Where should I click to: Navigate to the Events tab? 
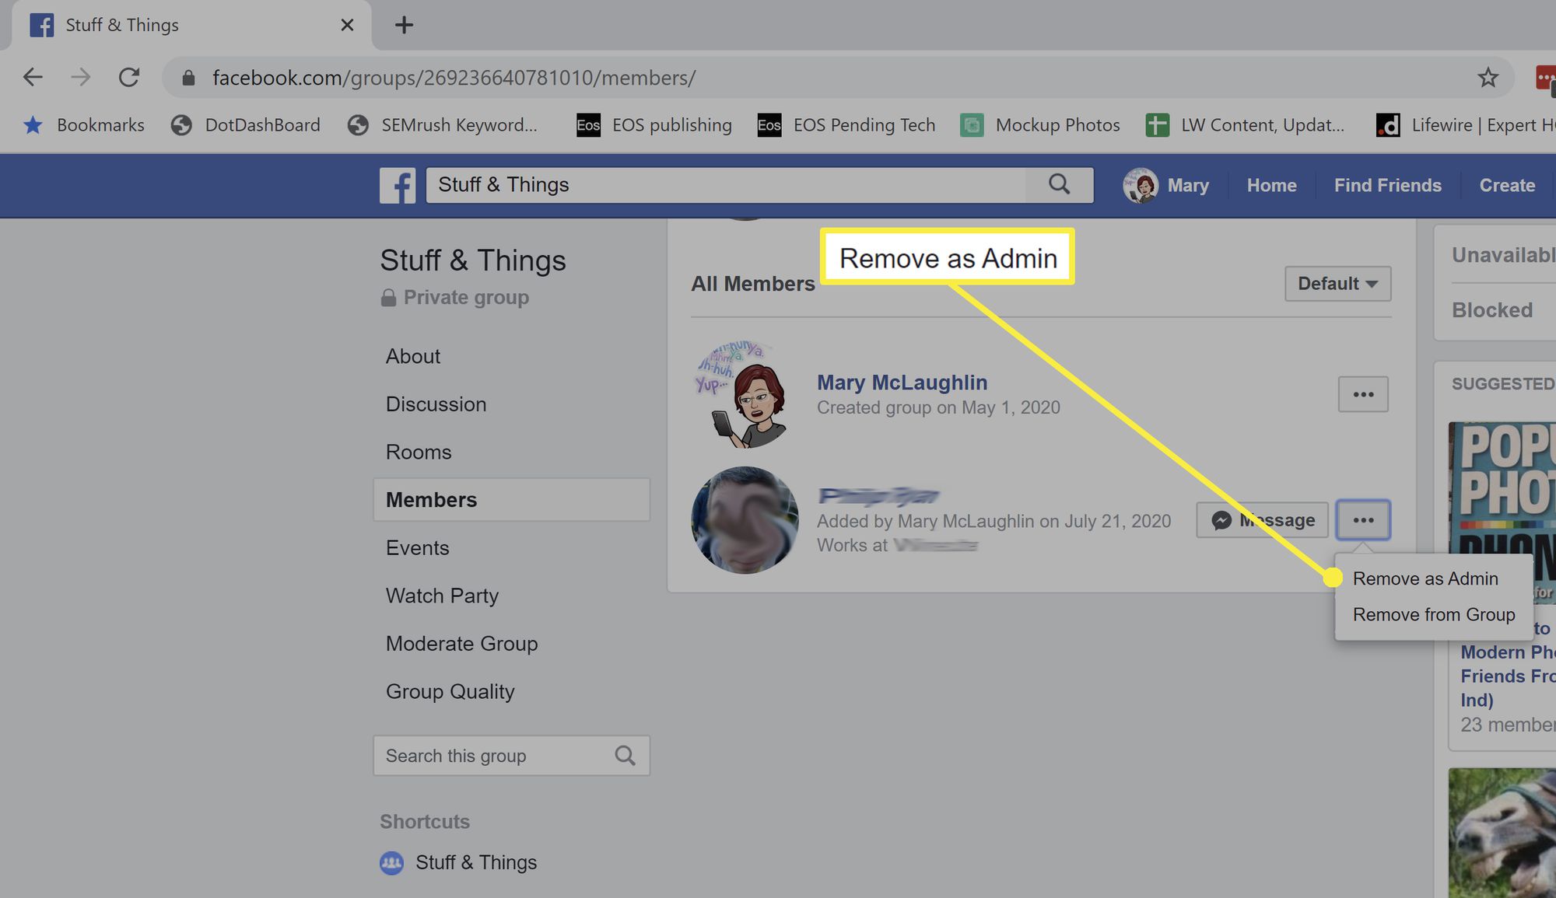417,547
